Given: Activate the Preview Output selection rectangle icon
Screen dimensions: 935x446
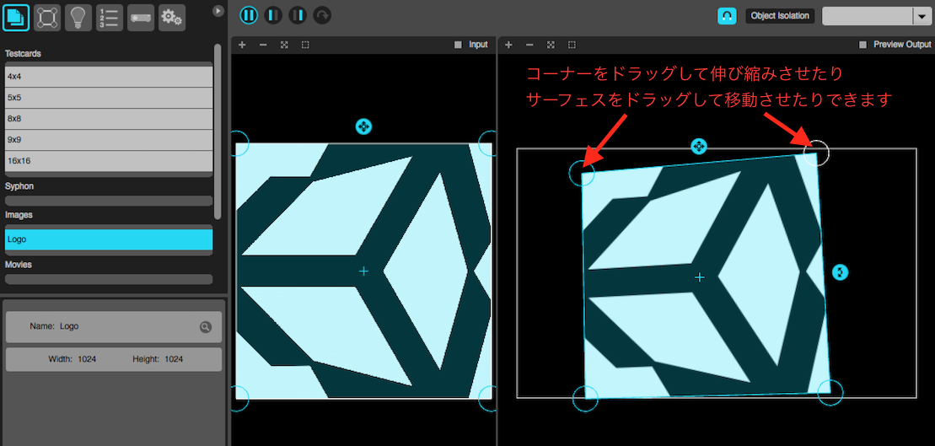Looking at the screenshot, I should [572, 45].
